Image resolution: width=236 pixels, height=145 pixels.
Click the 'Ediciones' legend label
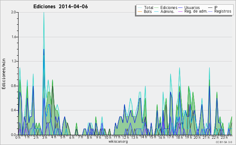169,7
